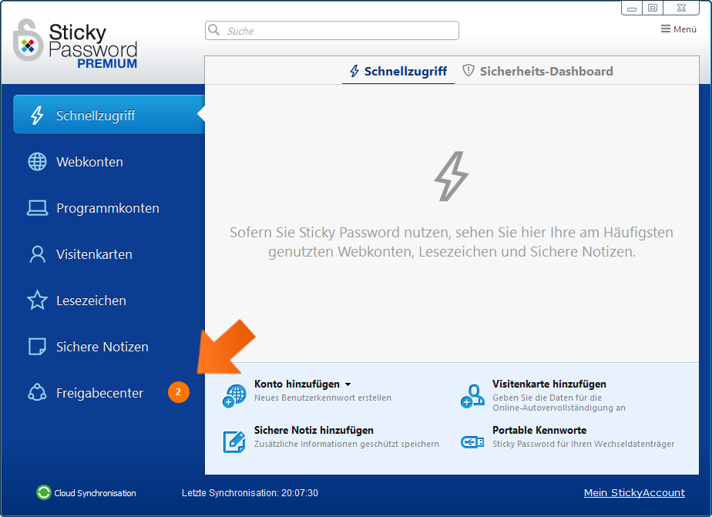Show Lesezeichen from the sidebar
Screen dimensions: 712x517
click(x=109, y=300)
